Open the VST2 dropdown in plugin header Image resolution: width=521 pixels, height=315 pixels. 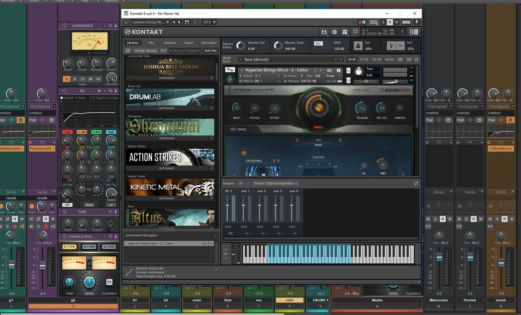pyautogui.click(x=209, y=22)
